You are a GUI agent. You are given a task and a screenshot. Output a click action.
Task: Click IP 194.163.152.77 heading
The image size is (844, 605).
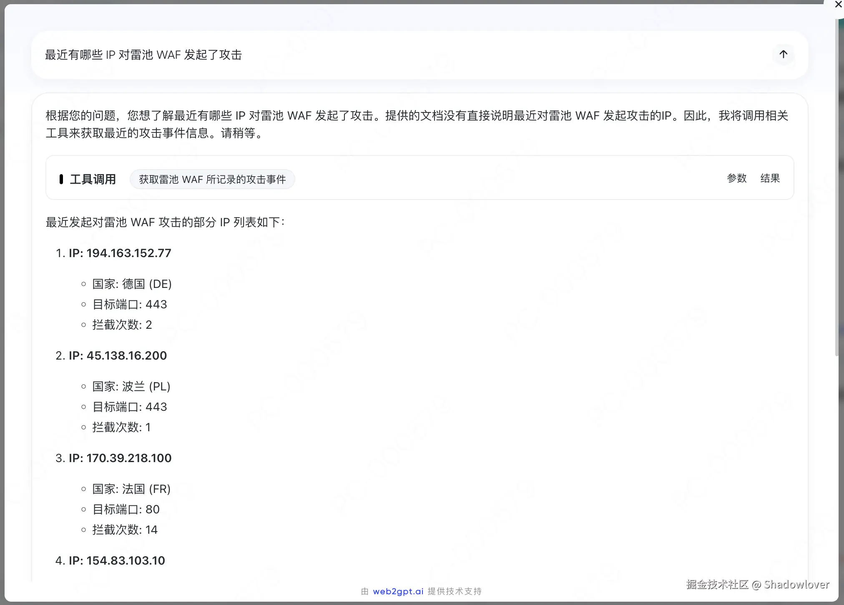[x=120, y=253]
